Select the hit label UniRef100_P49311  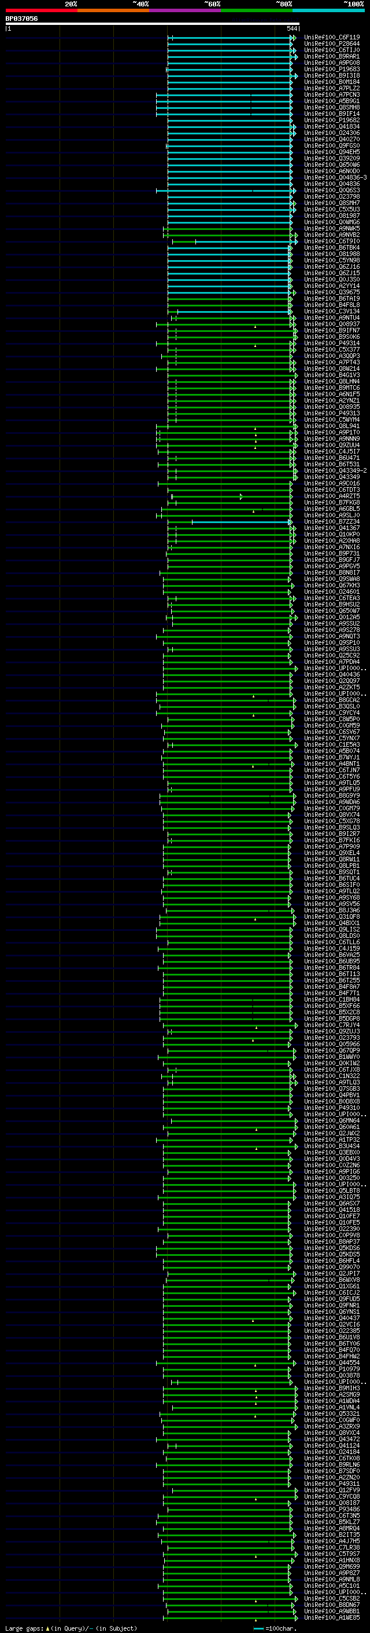pos(331,1484)
